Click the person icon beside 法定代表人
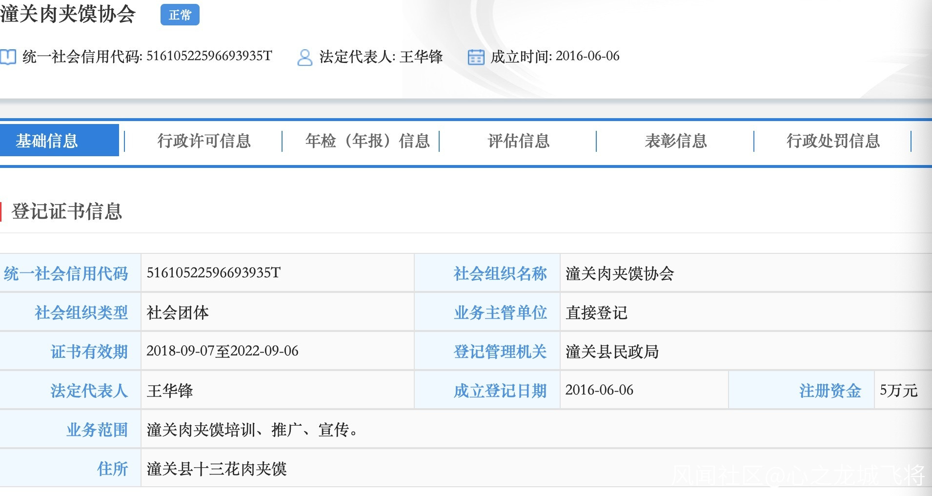The width and height of the screenshot is (932, 496). [x=304, y=57]
